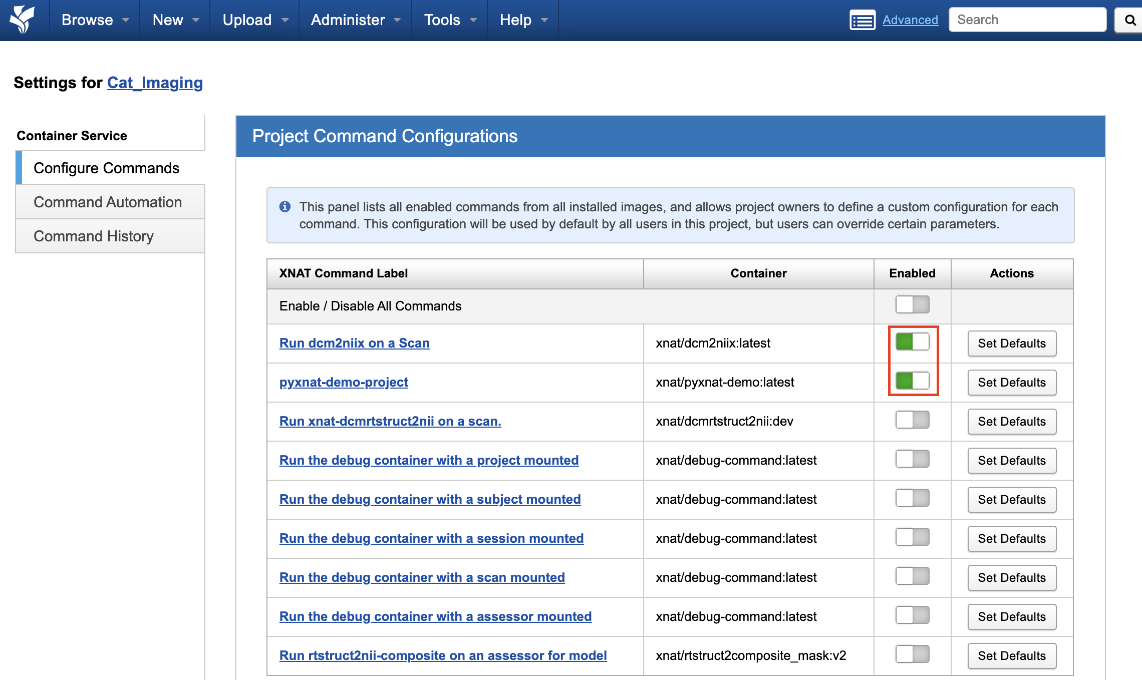This screenshot has width=1142, height=680.
Task: Enable debug container with a session mounted
Action: [912, 537]
